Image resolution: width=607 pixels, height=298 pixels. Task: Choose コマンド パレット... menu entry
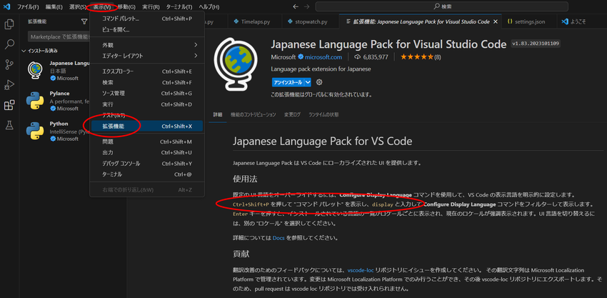pos(147,19)
